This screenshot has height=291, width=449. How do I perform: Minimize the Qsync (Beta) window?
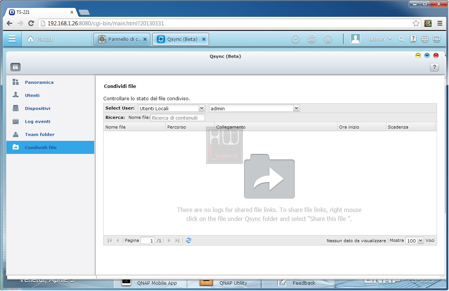pyautogui.click(x=418, y=56)
